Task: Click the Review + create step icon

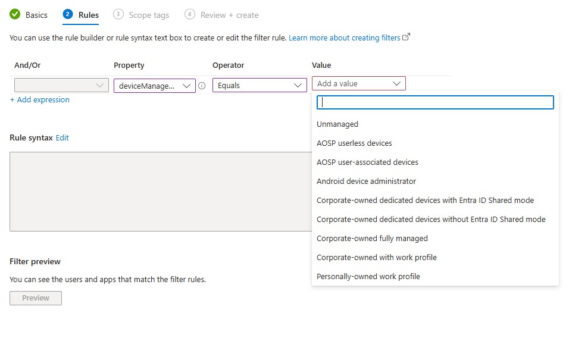Action: tap(190, 14)
